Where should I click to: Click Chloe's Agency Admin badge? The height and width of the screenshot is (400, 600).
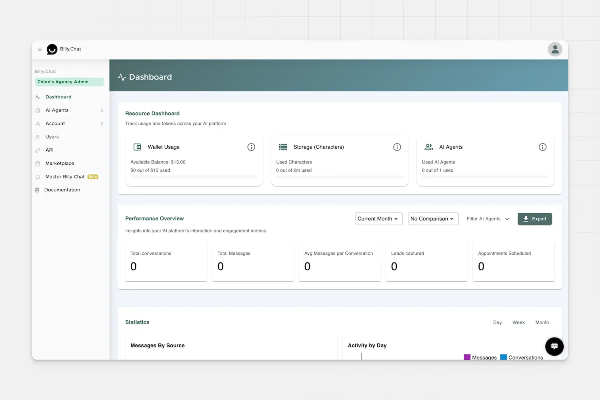(69, 82)
